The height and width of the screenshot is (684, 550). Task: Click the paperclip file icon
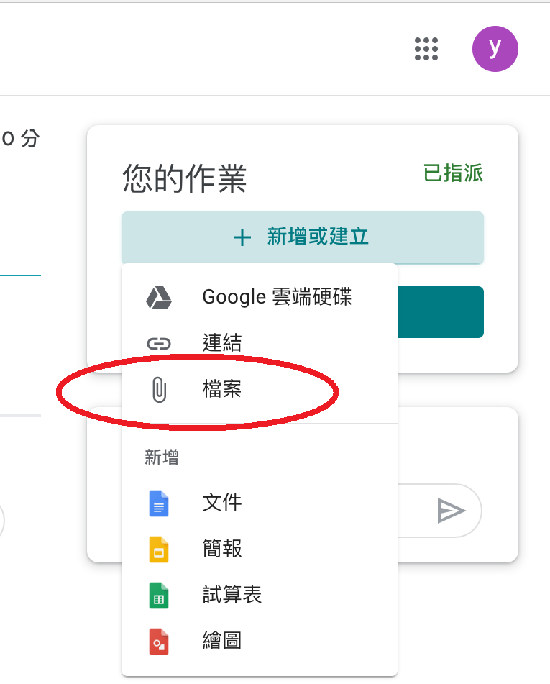[159, 389]
